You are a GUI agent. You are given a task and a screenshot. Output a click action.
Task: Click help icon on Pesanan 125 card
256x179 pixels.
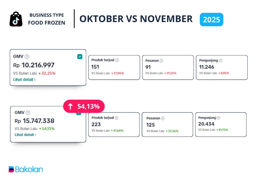pyautogui.click(x=162, y=118)
